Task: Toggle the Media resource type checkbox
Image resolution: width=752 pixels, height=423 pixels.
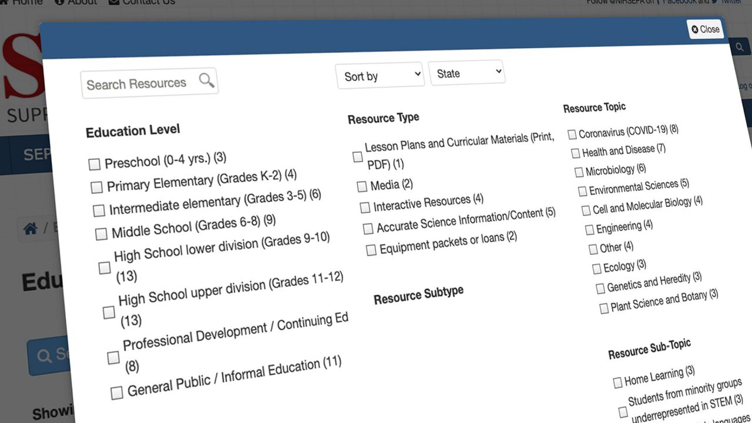Action: click(362, 187)
